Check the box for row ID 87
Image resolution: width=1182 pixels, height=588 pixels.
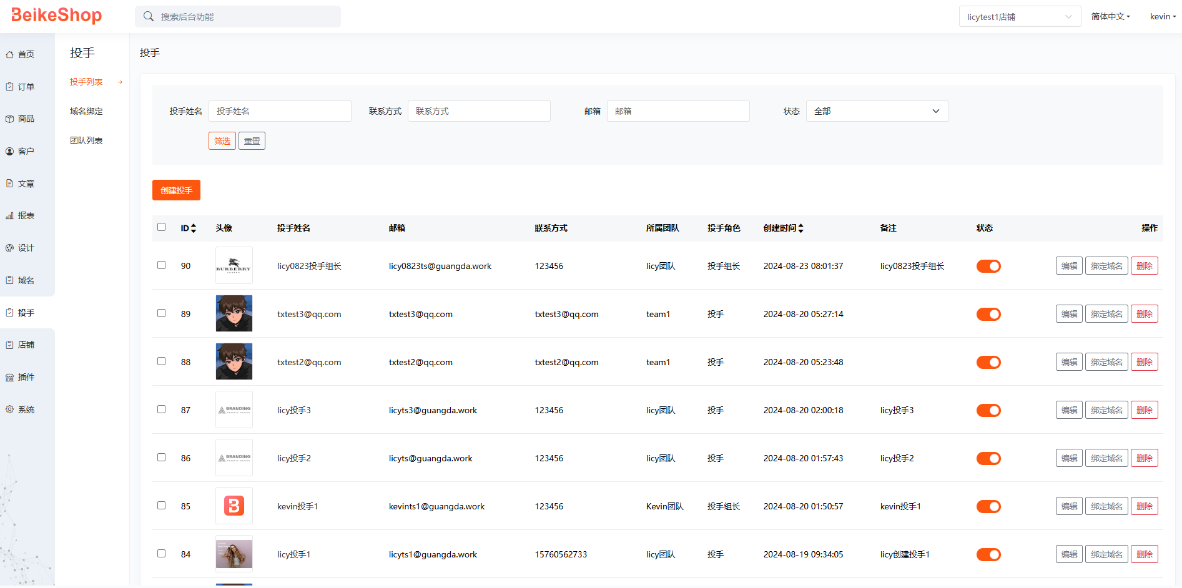(x=162, y=409)
